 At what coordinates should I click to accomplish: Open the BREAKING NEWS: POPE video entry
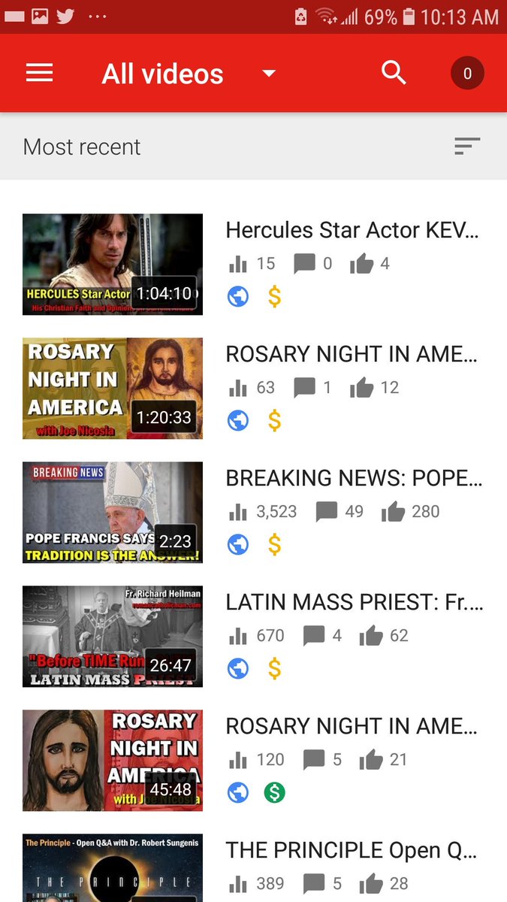tap(253, 513)
